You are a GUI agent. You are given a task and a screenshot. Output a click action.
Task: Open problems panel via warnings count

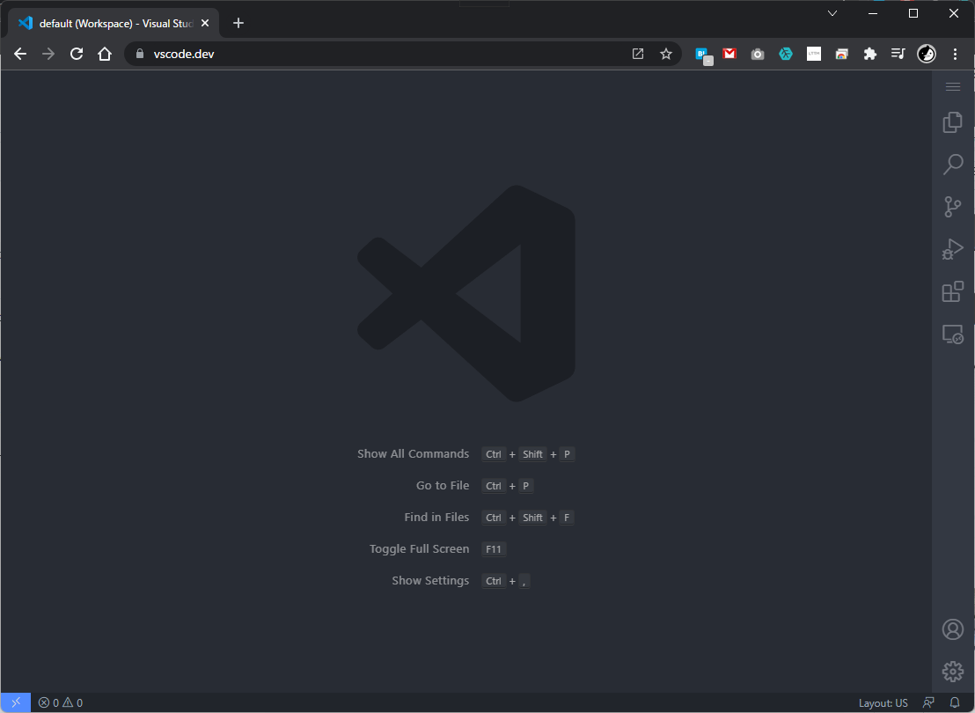click(73, 703)
